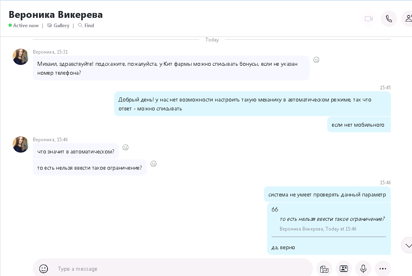Record a voice message with microphone
This screenshot has height=276, width=412.
pos(363,269)
